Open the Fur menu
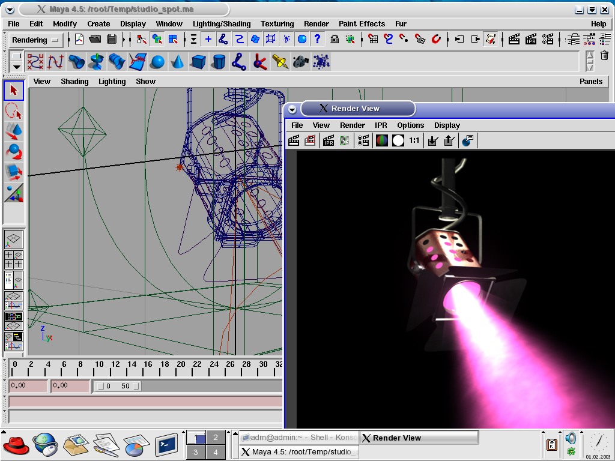The image size is (615, 461). [401, 24]
